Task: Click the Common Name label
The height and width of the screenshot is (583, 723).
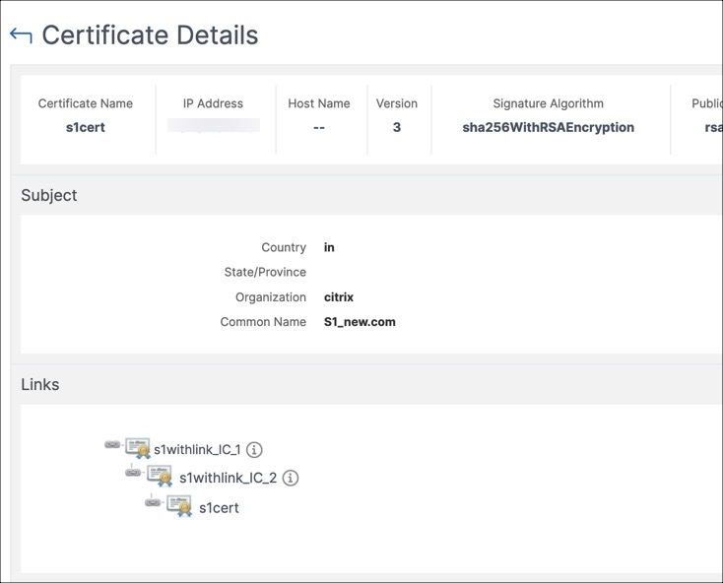Action: pyautogui.click(x=263, y=322)
